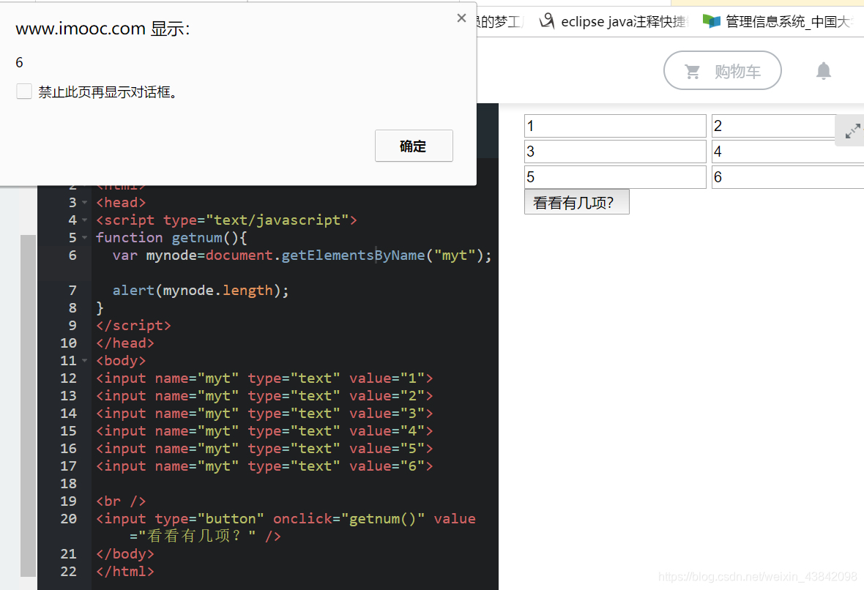Viewport: 864px width, 590px height.
Task: Check the 禁止此页再显示对话框 checkbox
Action: (24, 92)
